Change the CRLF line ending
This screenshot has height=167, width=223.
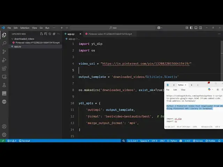[162, 141]
